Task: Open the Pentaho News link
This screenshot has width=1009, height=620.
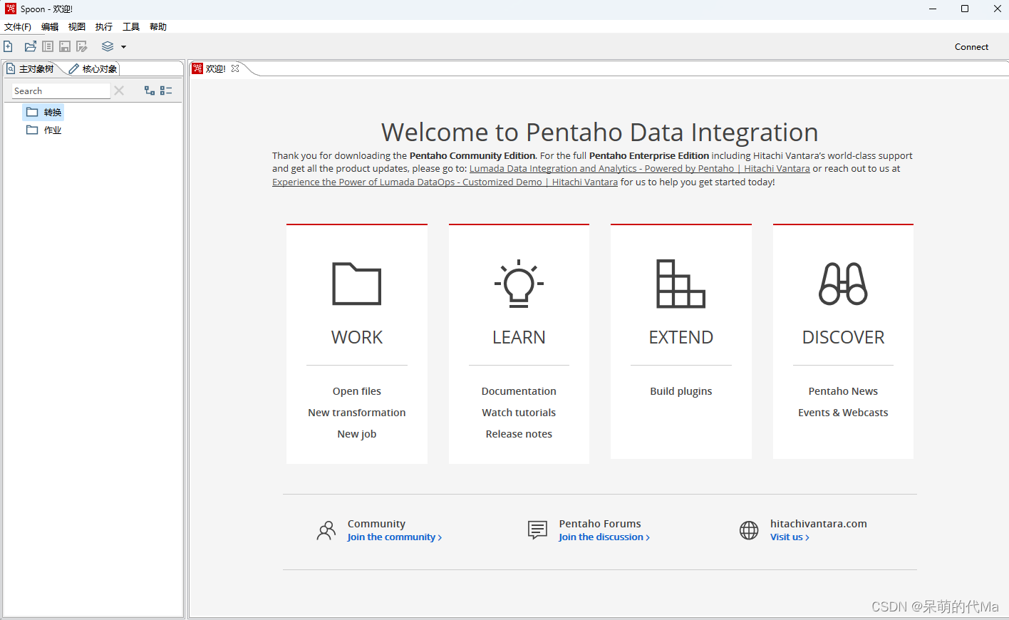Action: point(843,391)
